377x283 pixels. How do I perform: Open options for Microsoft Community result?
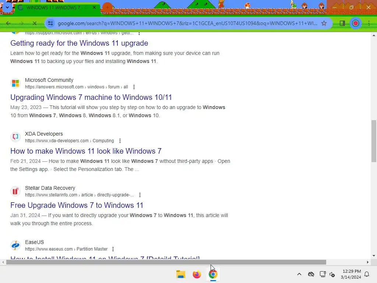pos(134,87)
